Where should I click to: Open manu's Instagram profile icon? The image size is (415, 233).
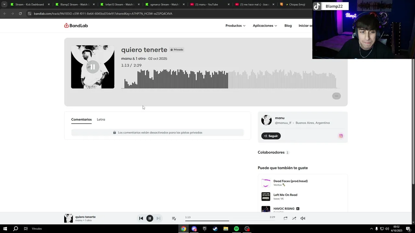point(341,136)
